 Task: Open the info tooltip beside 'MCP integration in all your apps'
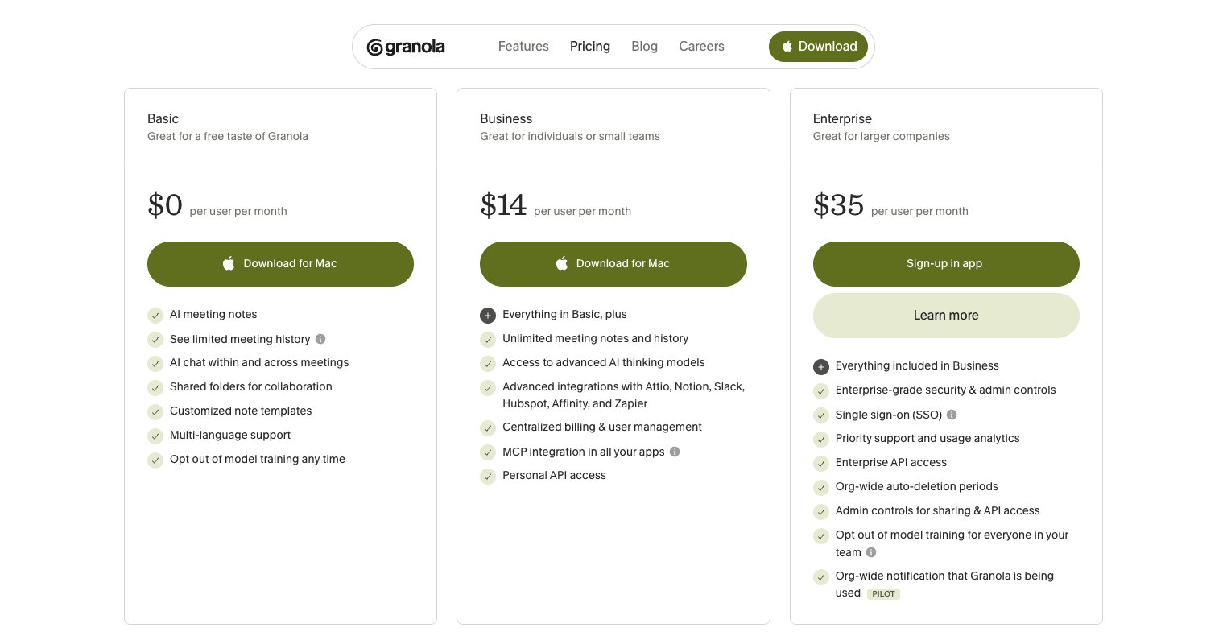click(675, 452)
